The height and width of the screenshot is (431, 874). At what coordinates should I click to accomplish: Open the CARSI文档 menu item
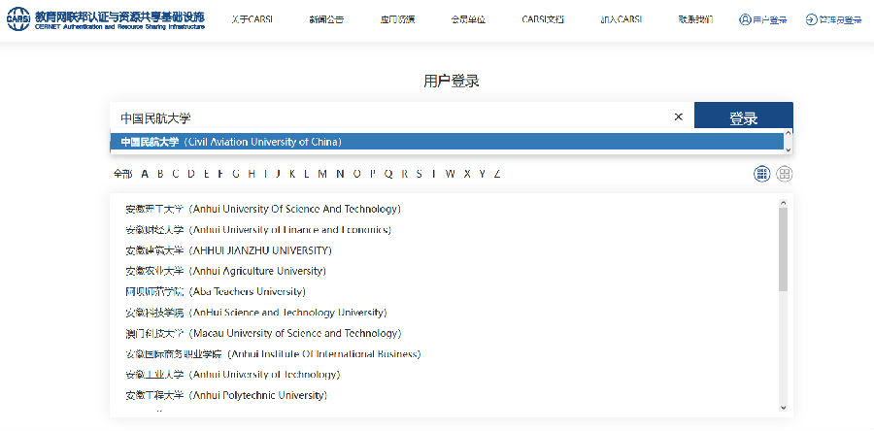pos(543,20)
